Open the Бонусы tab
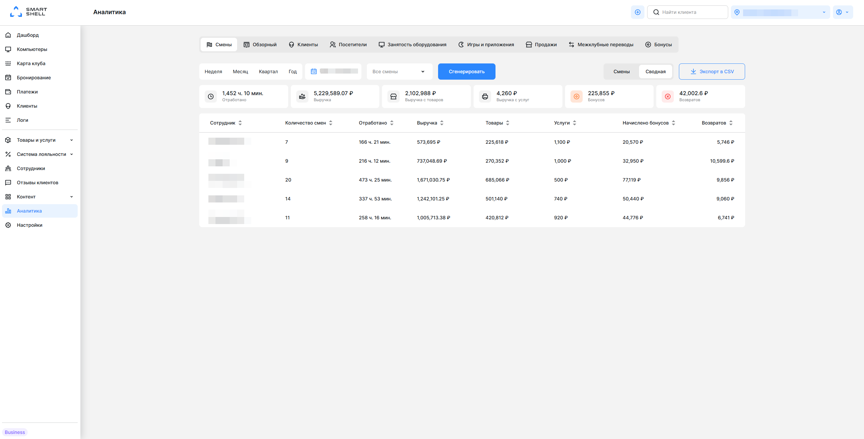Image resolution: width=864 pixels, height=439 pixels. click(x=658, y=45)
